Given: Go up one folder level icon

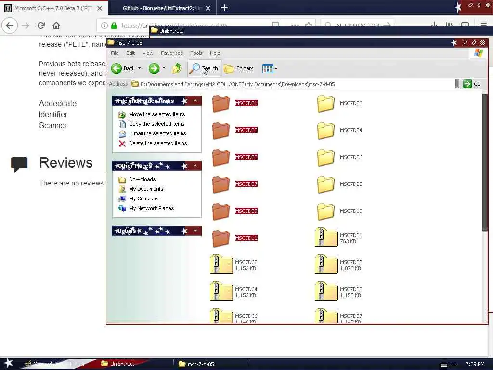Looking at the screenshot, I should [177, 68].
